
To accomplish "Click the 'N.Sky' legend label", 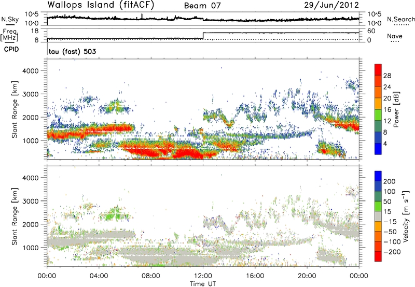I will click(10, 19).
